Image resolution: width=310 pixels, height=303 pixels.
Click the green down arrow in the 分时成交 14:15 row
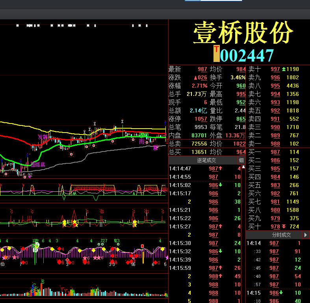(281, 292)
